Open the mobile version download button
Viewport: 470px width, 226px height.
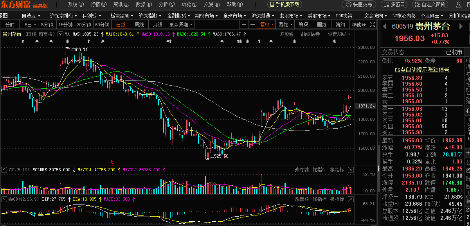click(285, 4)
